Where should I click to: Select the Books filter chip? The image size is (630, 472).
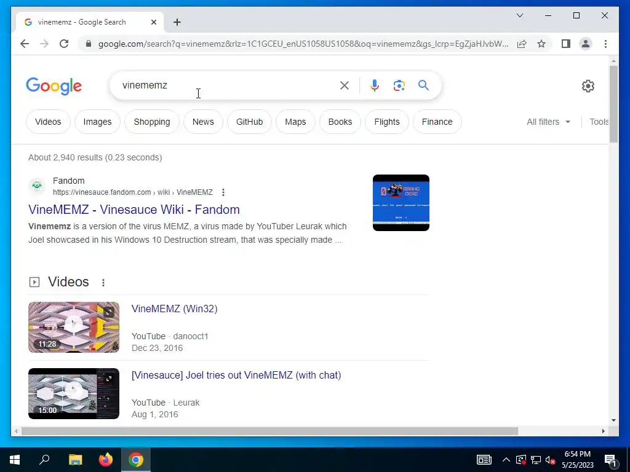[340, 122]
